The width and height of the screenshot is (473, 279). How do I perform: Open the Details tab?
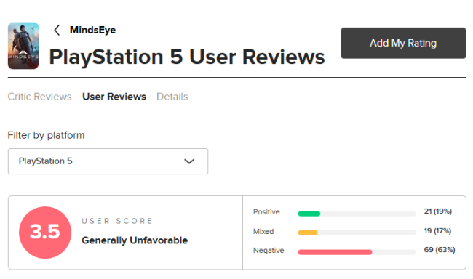coord(172,97)
